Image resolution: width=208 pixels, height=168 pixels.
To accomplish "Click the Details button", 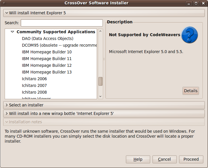I will (190, 91).
